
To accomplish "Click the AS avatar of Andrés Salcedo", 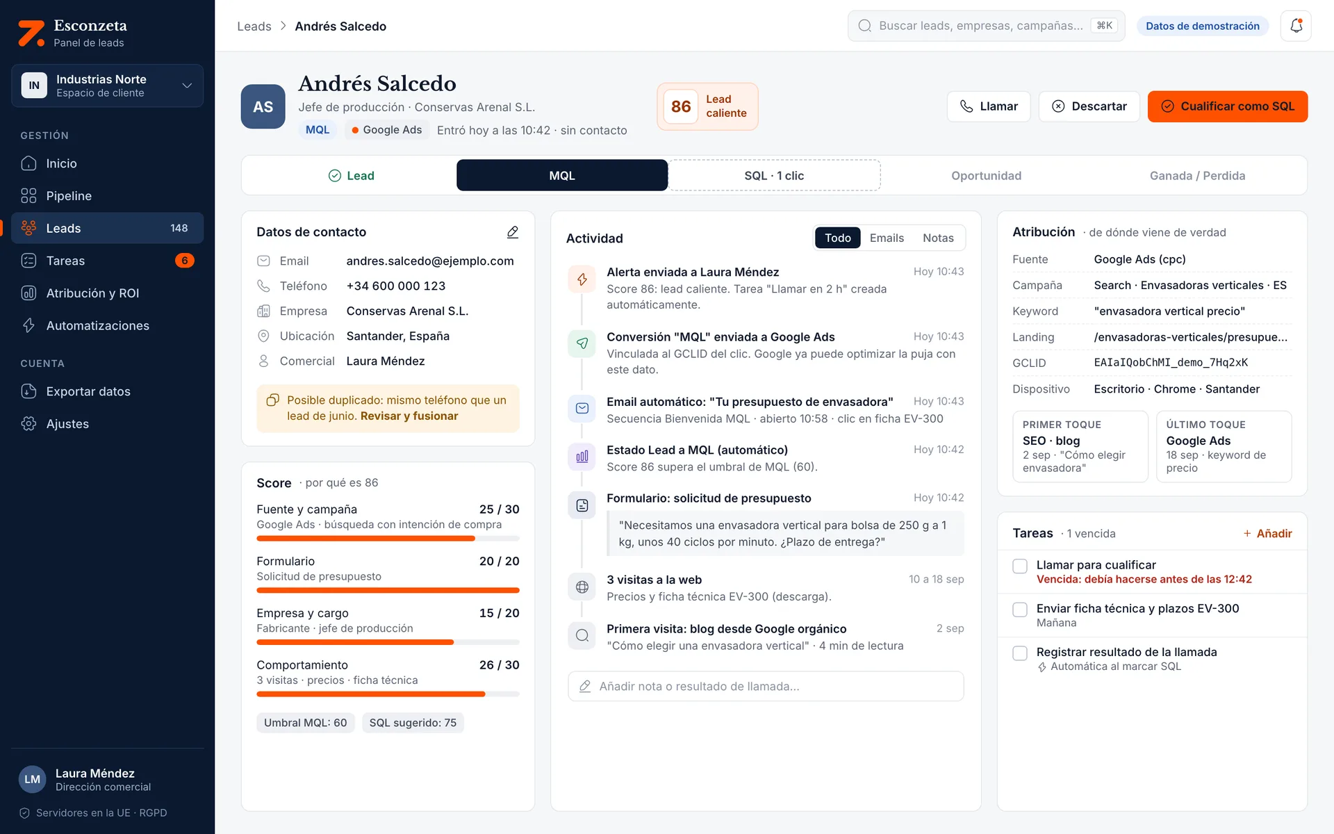I will [x=263, y=106].
